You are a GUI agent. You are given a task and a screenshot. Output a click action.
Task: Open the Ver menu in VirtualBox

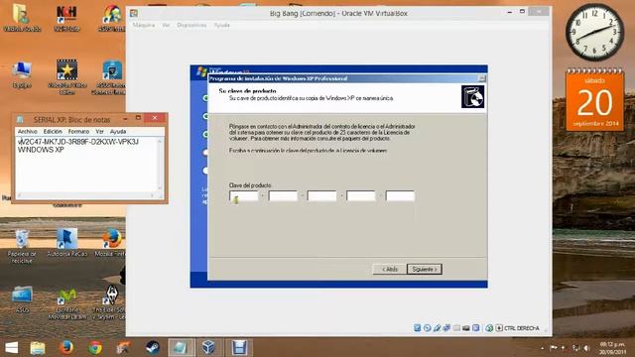pyautogui.click(x=166, y=25)
